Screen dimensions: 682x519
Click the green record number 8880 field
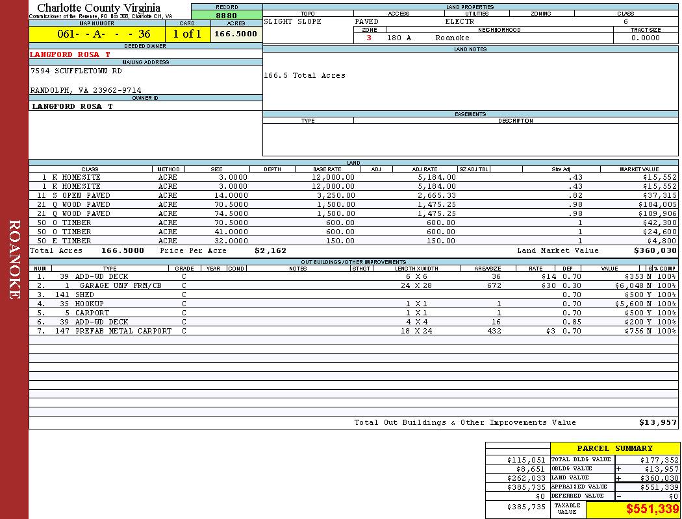(227, 16)
